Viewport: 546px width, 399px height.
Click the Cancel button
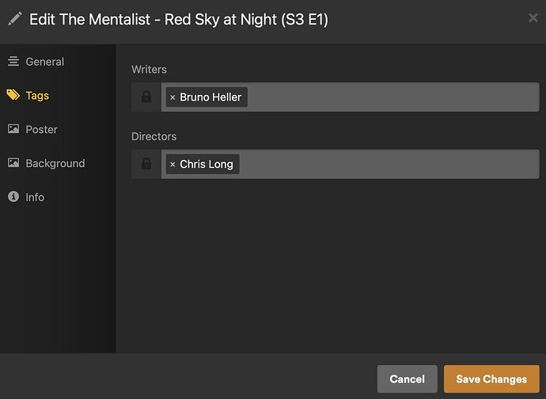[x=407, y=379]
